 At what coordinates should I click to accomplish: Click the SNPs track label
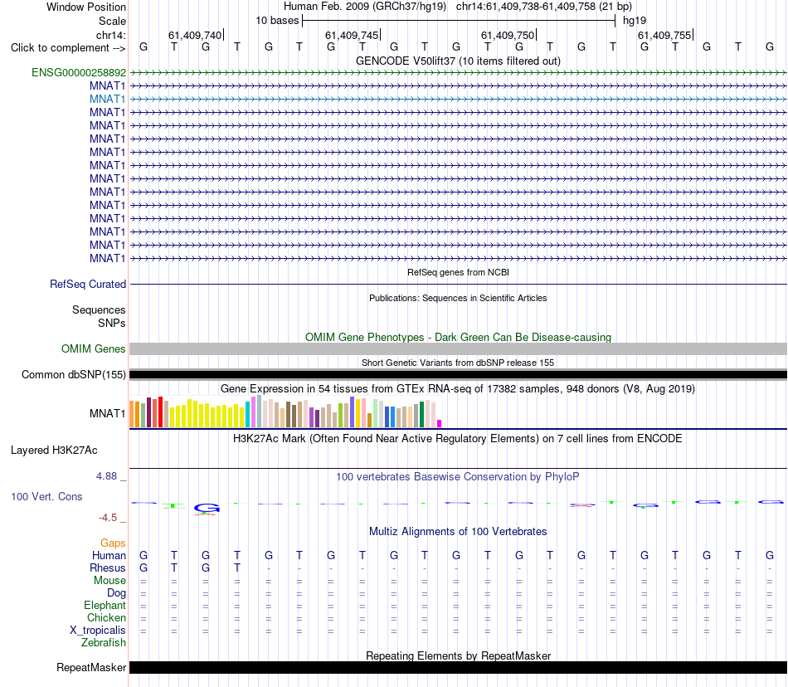tap(112, 323)
